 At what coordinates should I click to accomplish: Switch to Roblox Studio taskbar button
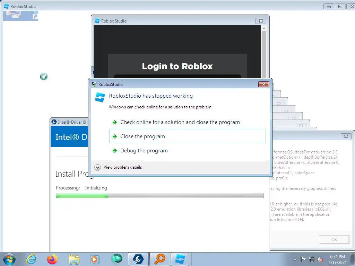[x=180, y=259]
